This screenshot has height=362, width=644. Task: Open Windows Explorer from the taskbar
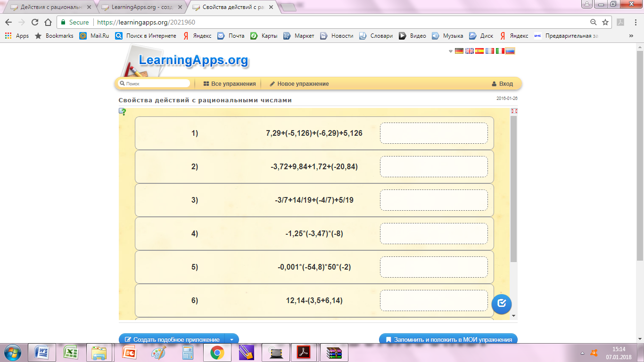tap(99, 353)
